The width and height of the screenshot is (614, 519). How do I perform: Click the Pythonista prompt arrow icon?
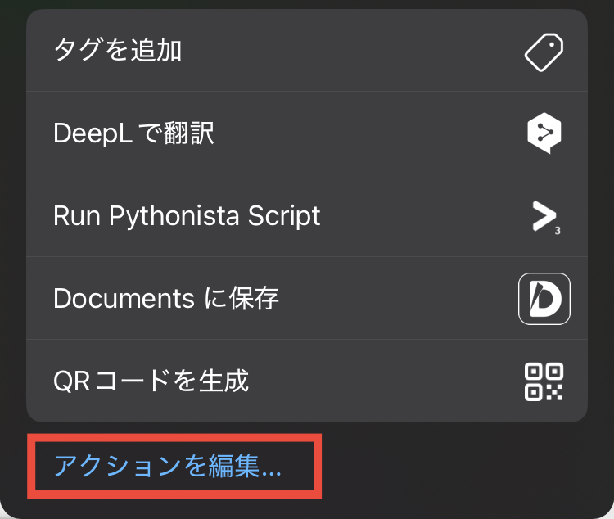click(x=545, y=217)
